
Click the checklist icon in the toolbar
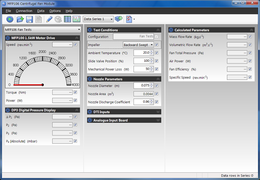(129, 19)
